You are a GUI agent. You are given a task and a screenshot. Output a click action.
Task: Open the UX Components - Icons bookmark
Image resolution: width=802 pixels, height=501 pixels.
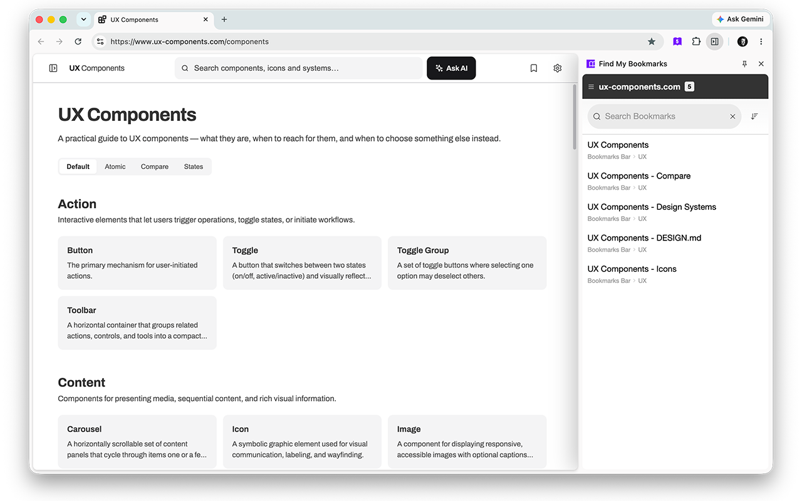coord(675,274)
